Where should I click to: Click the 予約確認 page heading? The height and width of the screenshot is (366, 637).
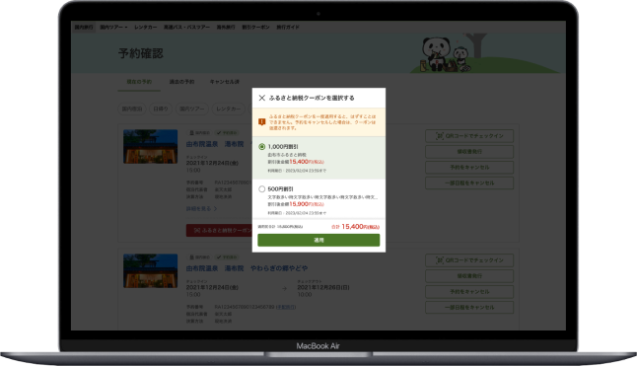[141, 53]
